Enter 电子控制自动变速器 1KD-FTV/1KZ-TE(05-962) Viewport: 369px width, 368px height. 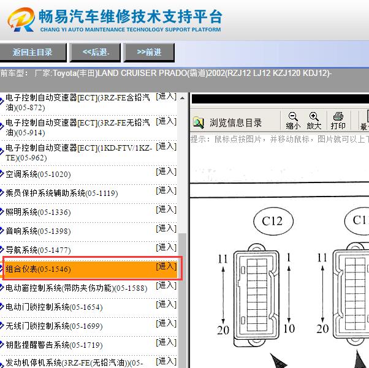coord(166,146)
